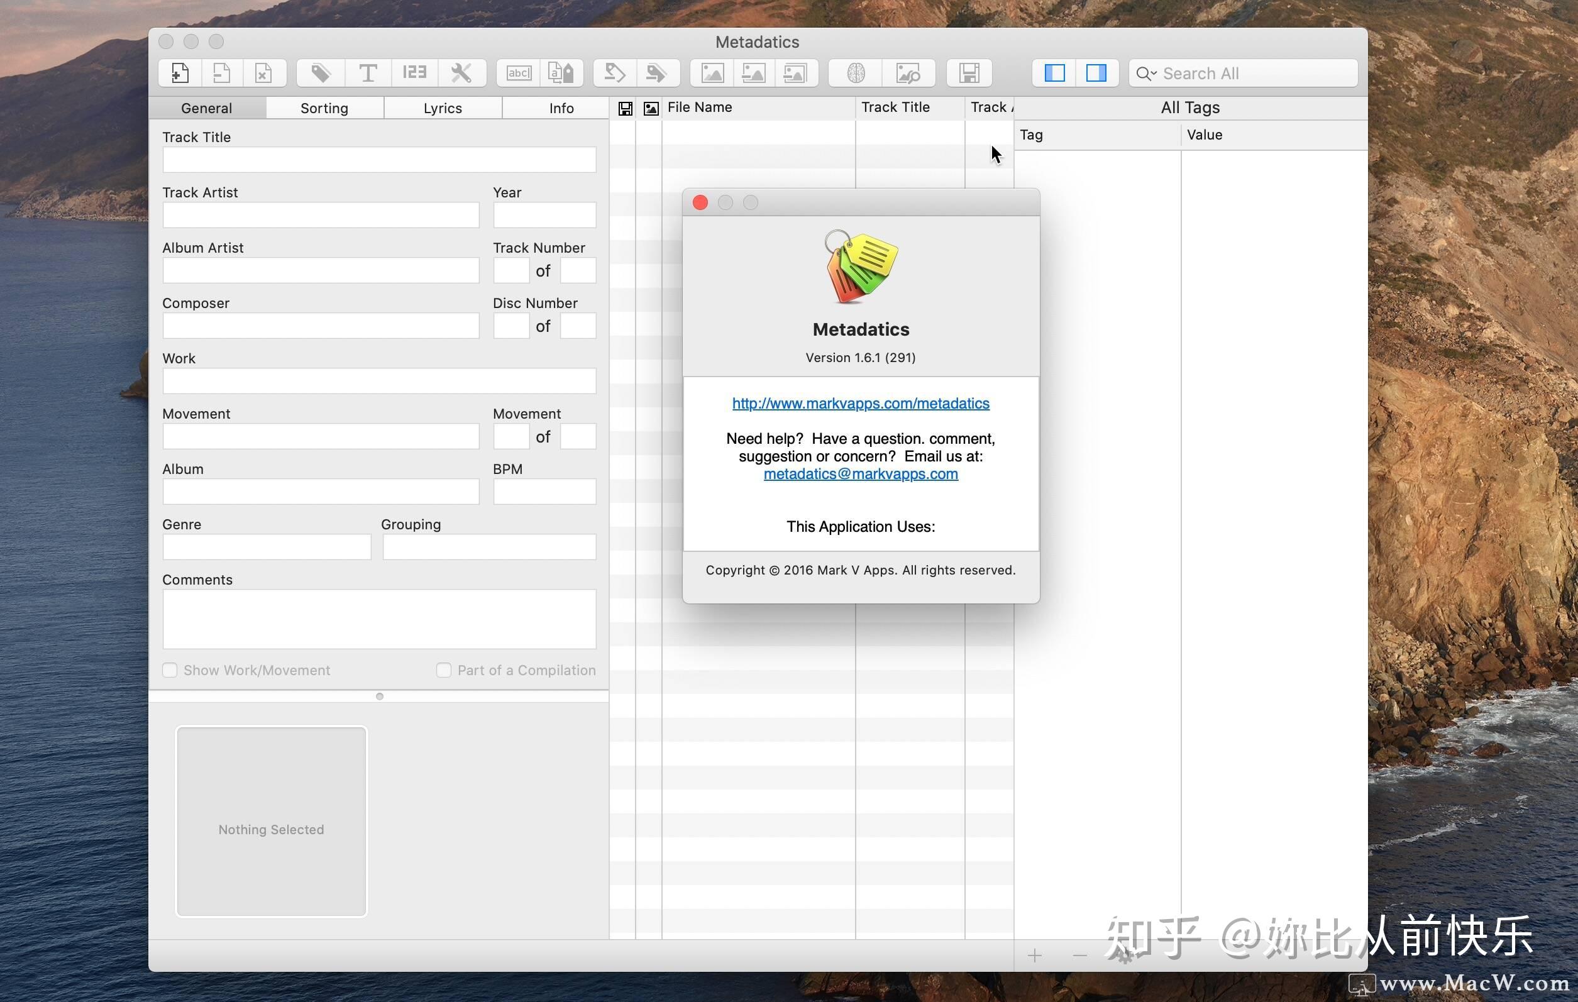Click the 123 numbering toolbar icon
This screenshot has width=1578, height=1002.
click(x=414, y=73)
